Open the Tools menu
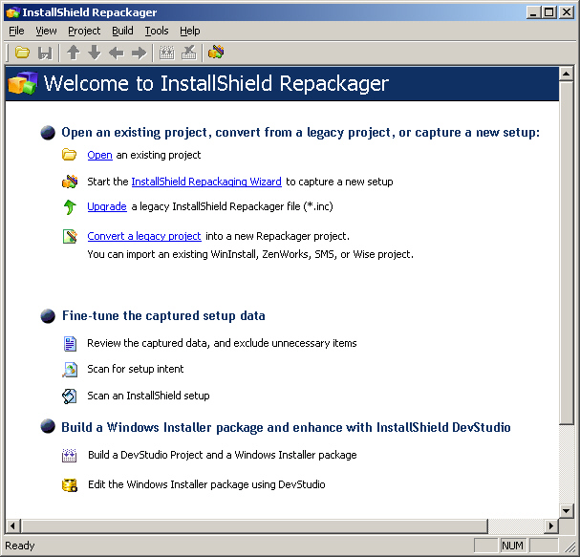 tap(156, 31)
